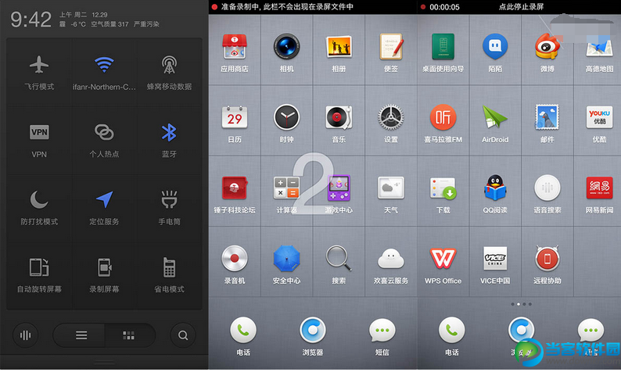Open the 日历 calendar app

tap(235, 117)
